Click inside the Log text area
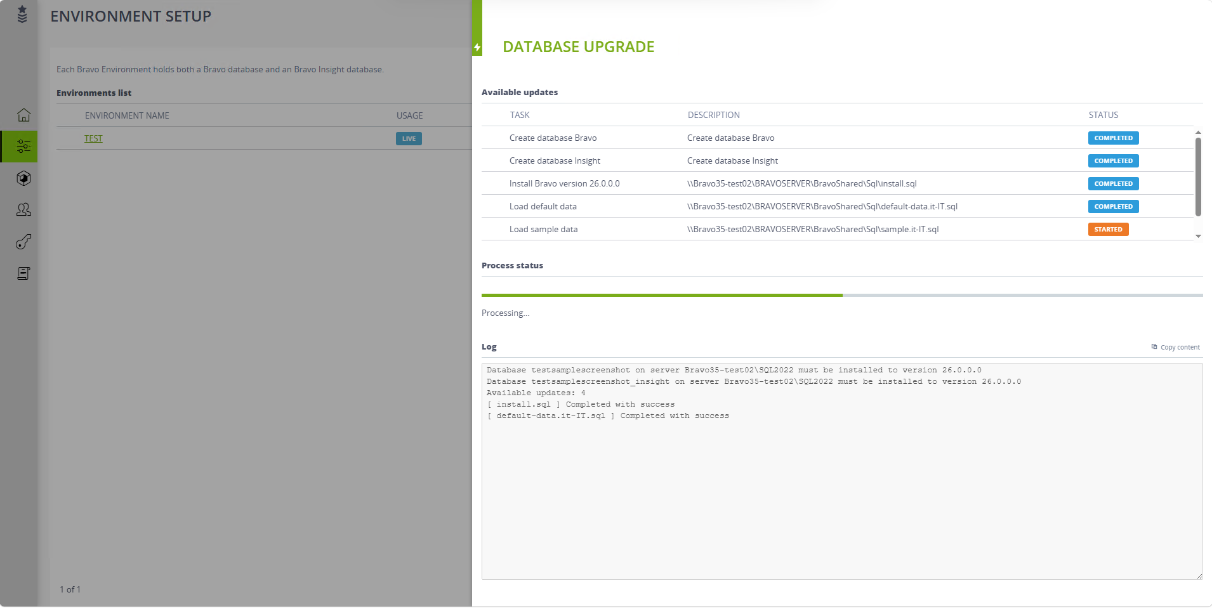Image resolution: width=1212 pixels, height=609 pixels. pos(842,471)
